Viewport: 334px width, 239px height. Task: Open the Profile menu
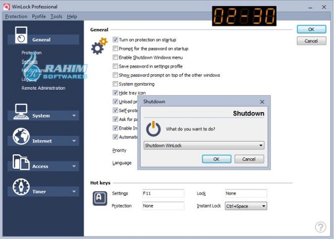[39, 16]
